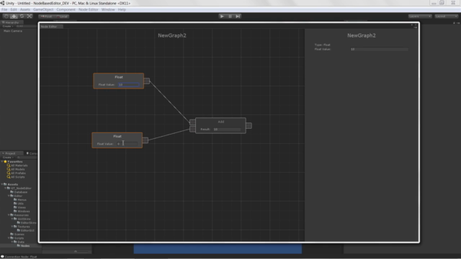Collapse the Resources folder
461x259 pixels.
pos(9,215)
